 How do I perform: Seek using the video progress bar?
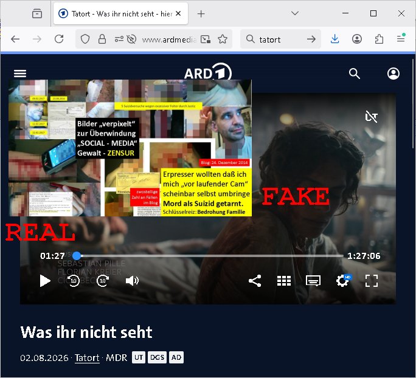[210, 256]
